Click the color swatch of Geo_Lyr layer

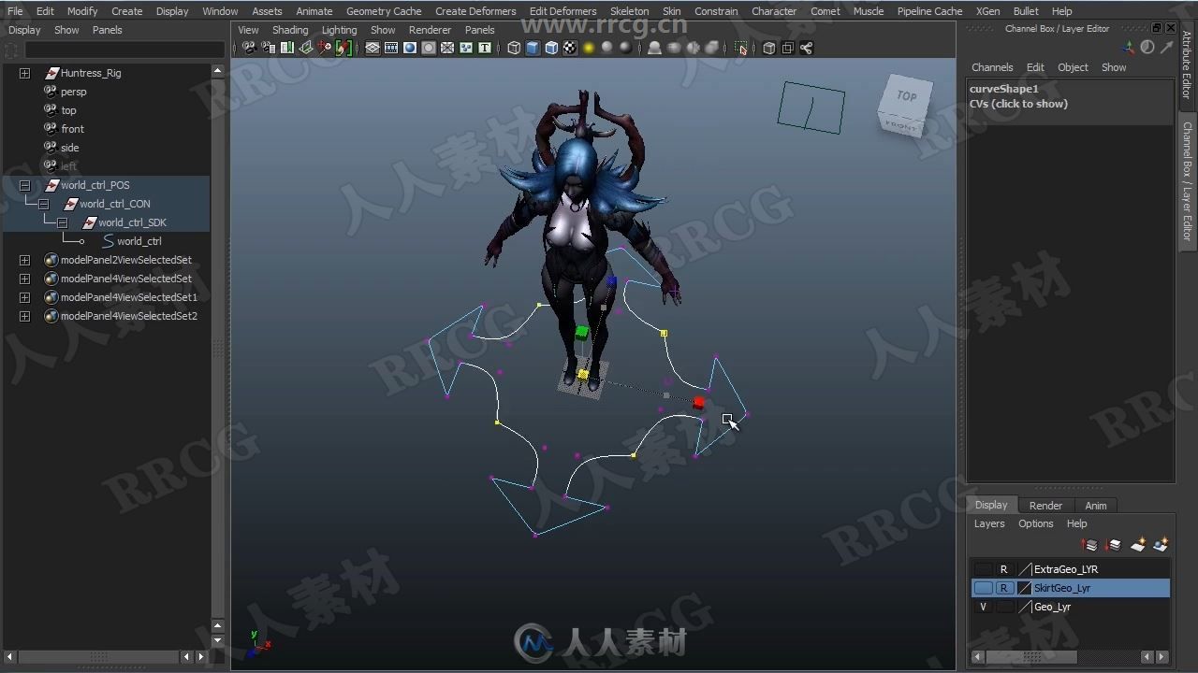[1025, 607]
